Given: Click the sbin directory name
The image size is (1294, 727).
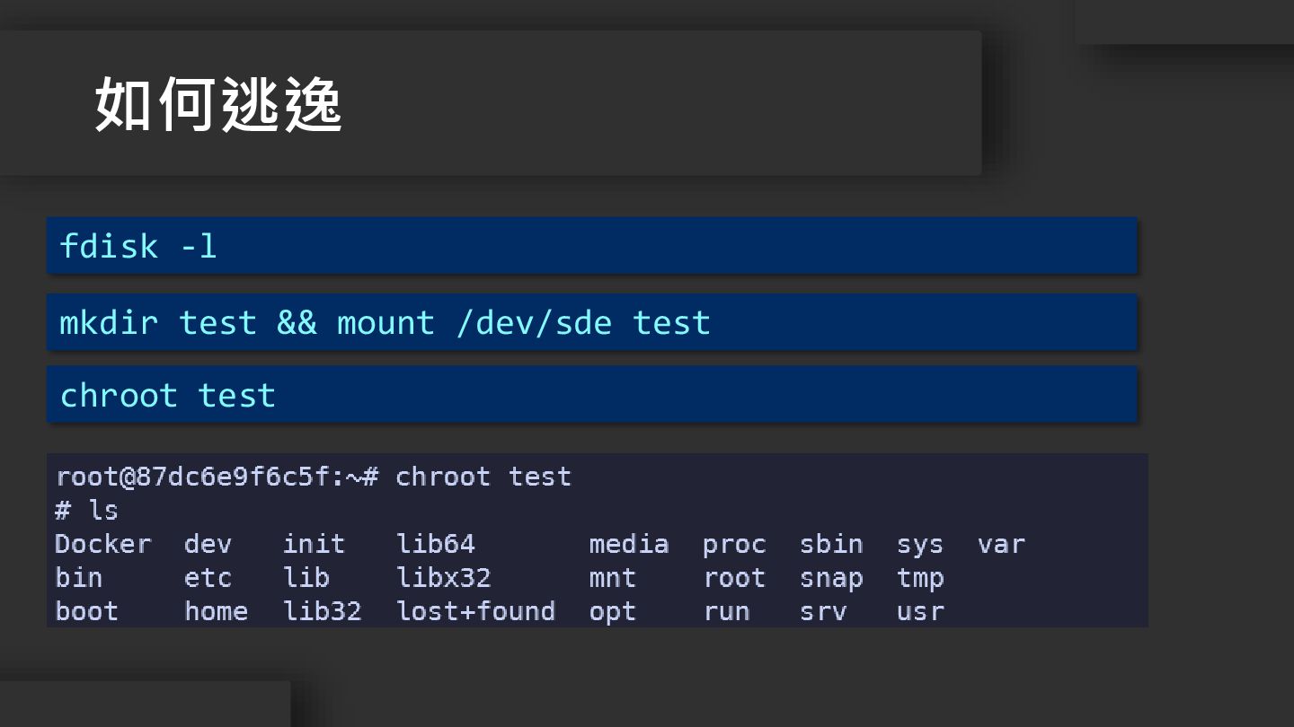Looking at the screenshot, I should 831,544.
